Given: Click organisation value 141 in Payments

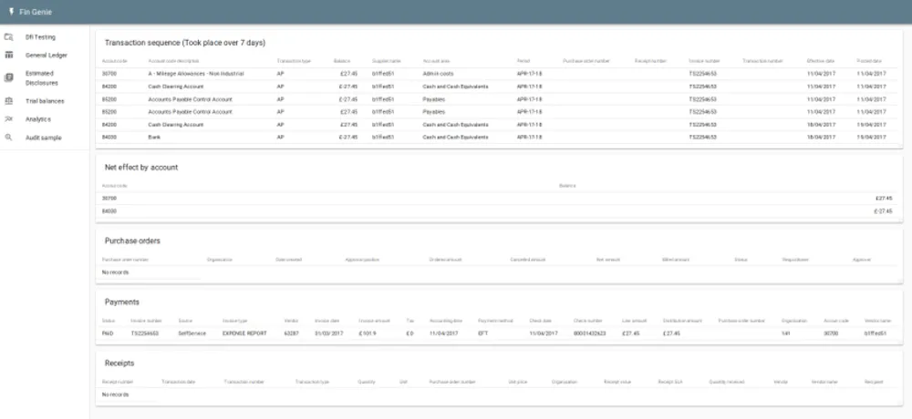Looking at the screenshot, I should pyautogui.click(x=786, y=333).
